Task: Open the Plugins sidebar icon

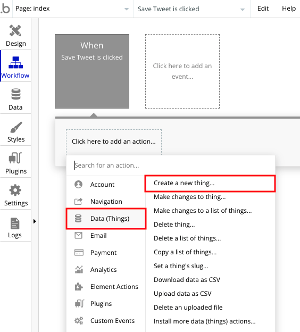Action: 15,158
